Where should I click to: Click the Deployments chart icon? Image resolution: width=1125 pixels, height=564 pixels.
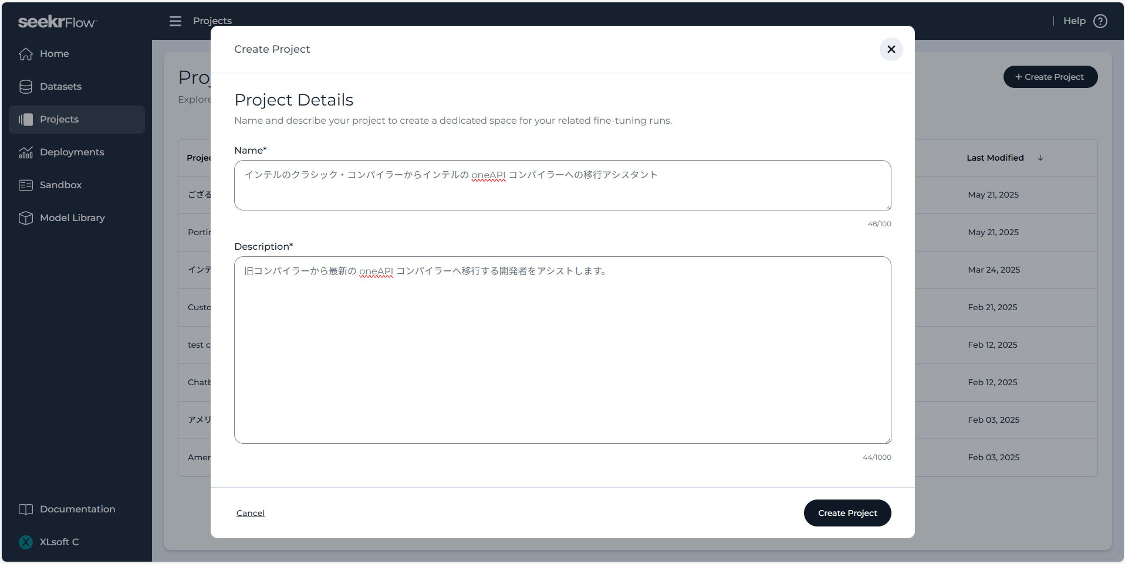[x=26, y=152]
